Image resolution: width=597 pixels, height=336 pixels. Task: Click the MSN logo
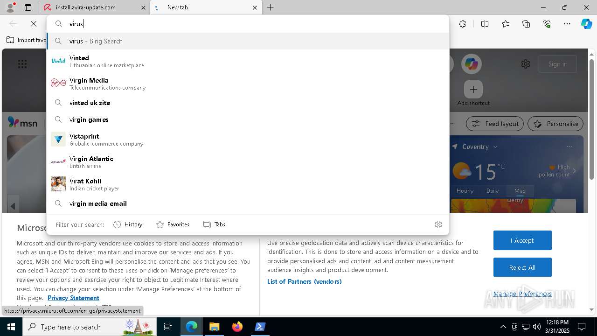click(x=22, y=123)
